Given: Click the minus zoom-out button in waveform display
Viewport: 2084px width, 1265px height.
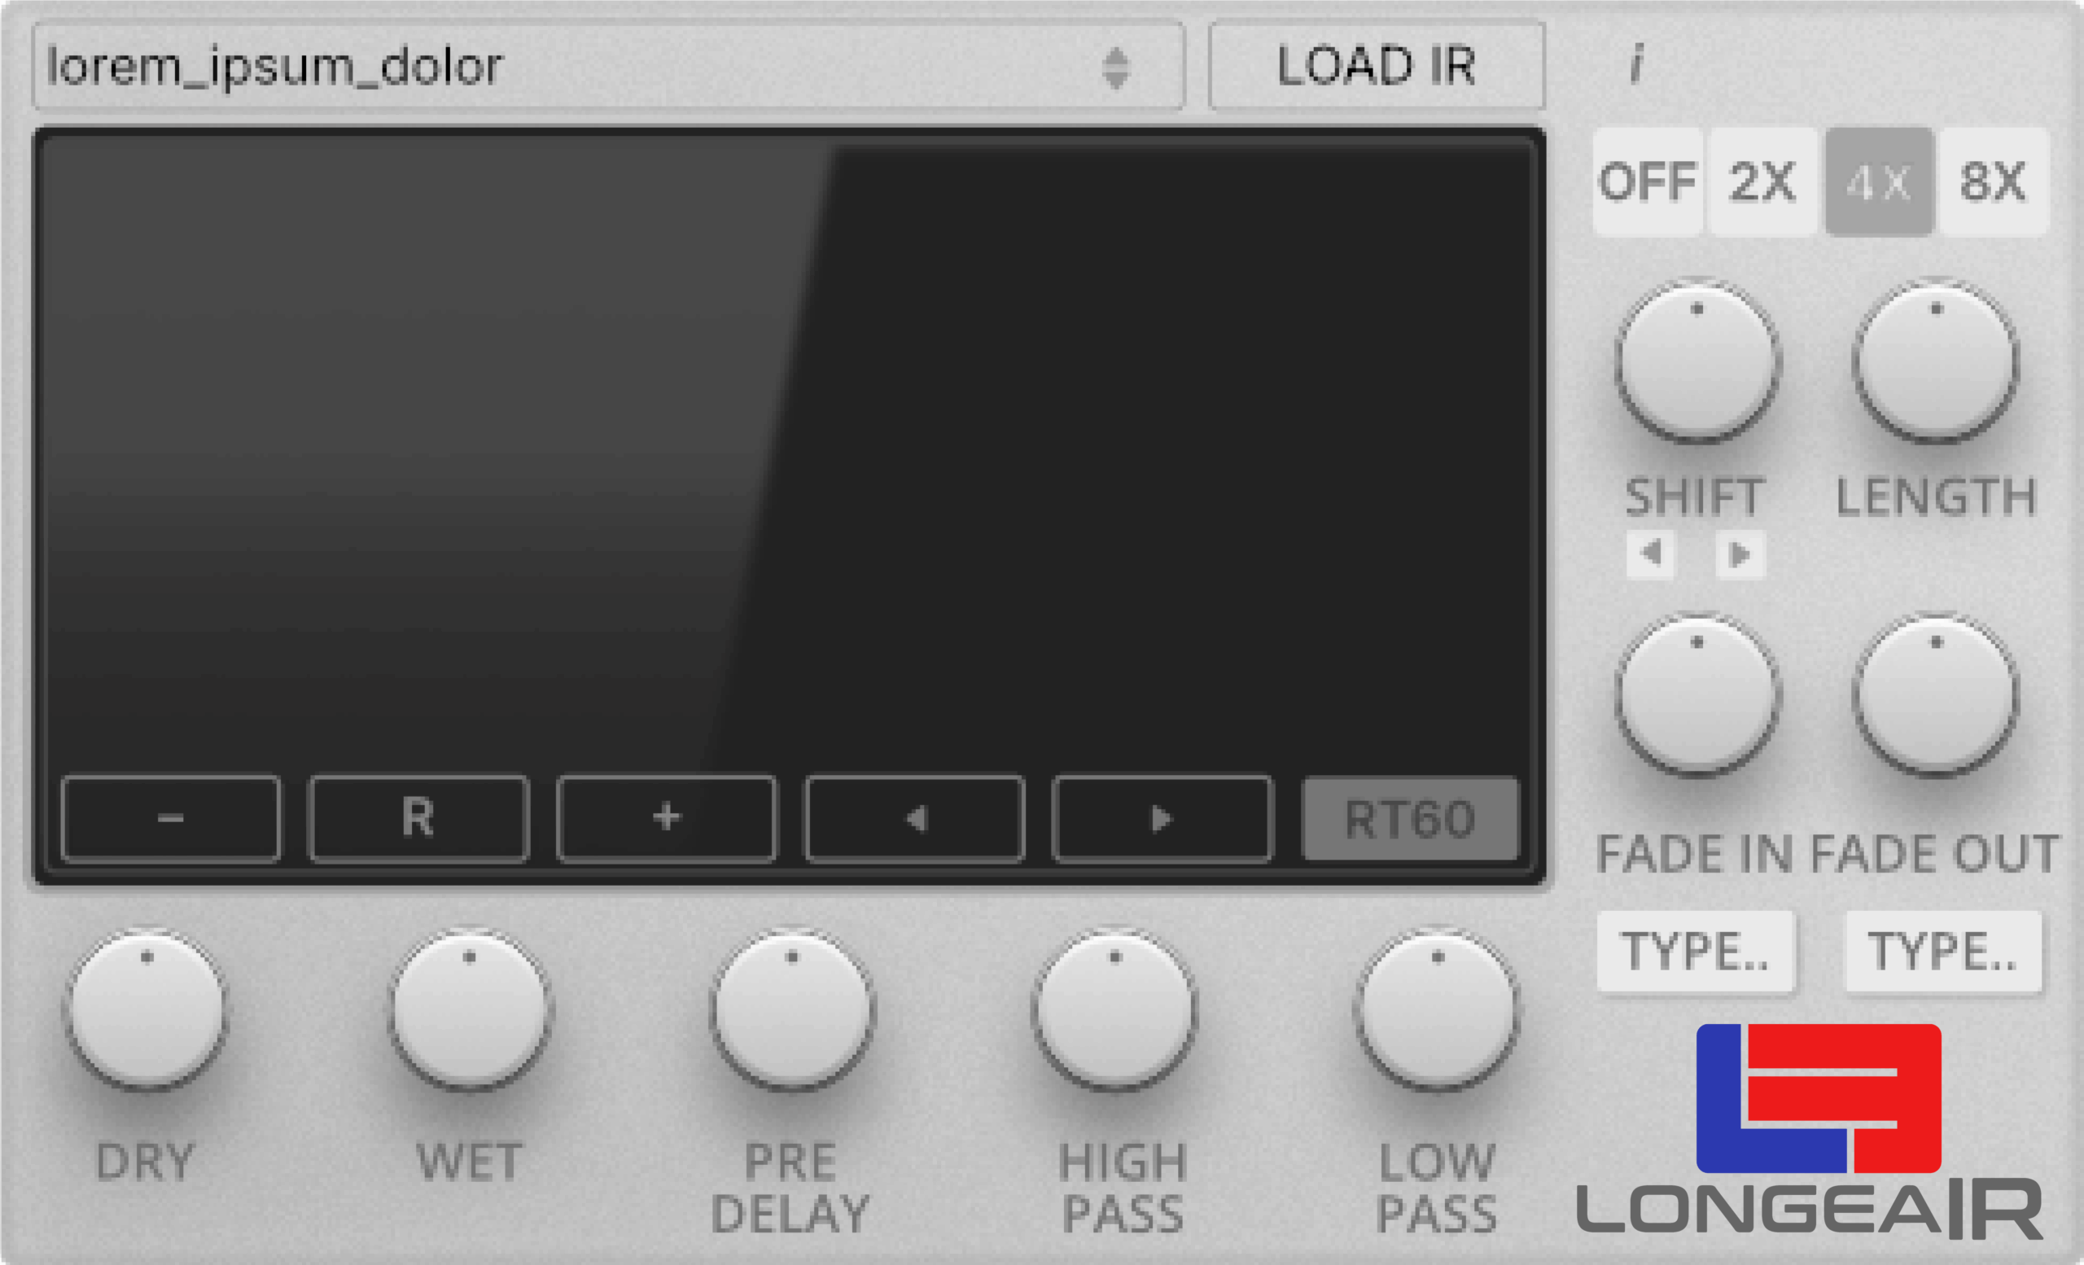Looking at the screenshot, I should coord(171,819).
